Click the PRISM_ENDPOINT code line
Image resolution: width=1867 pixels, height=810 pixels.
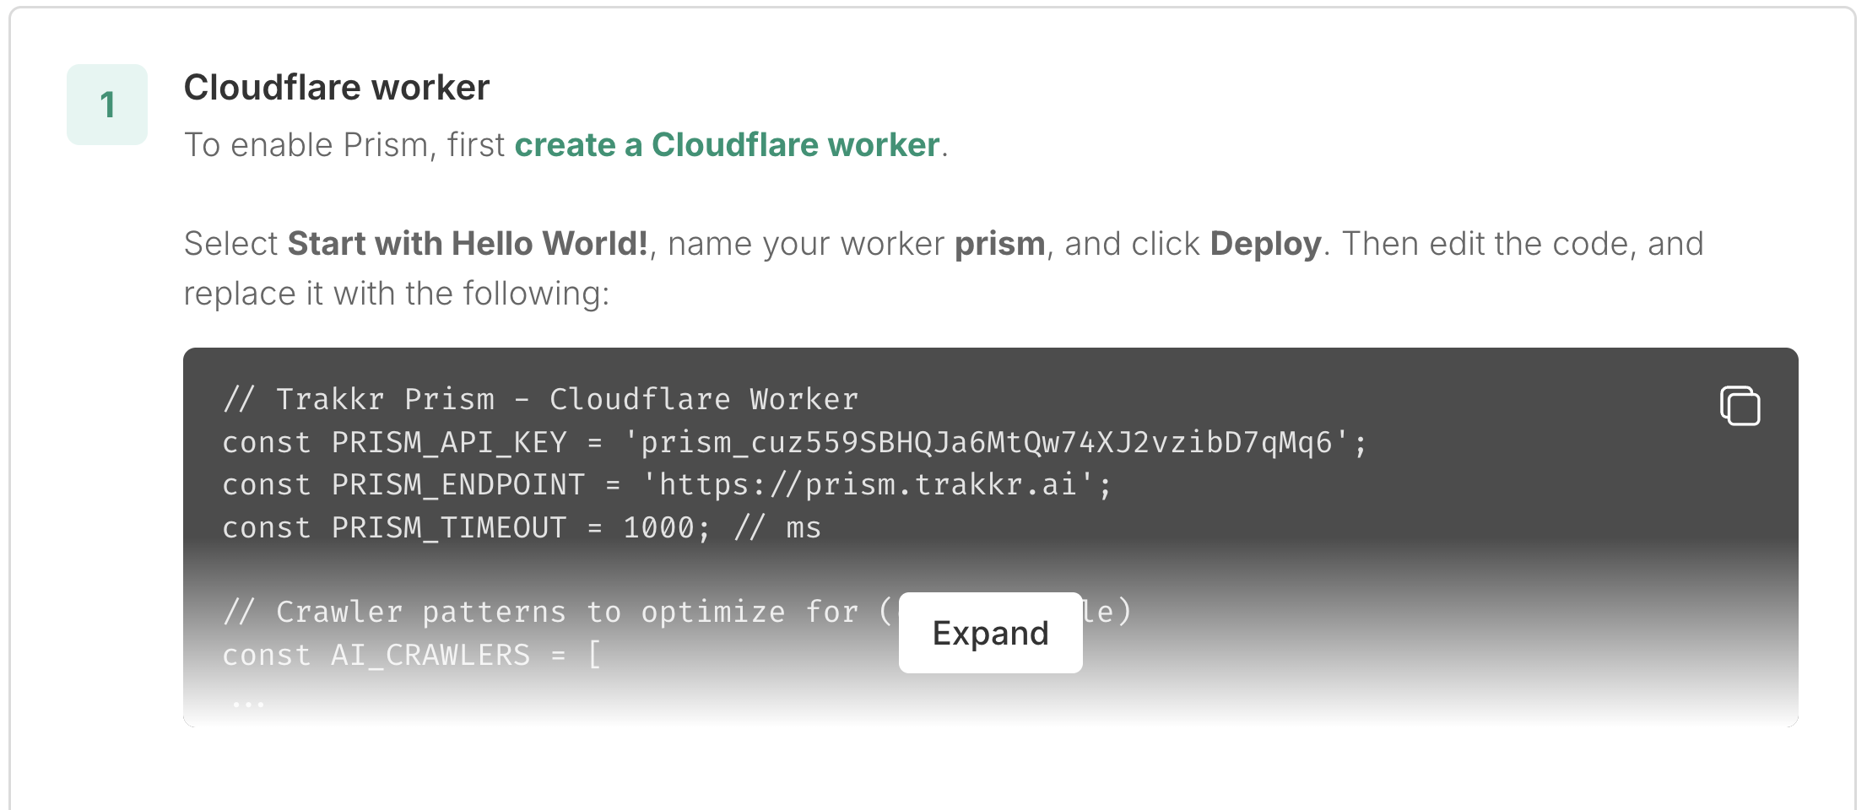point(667,484)
